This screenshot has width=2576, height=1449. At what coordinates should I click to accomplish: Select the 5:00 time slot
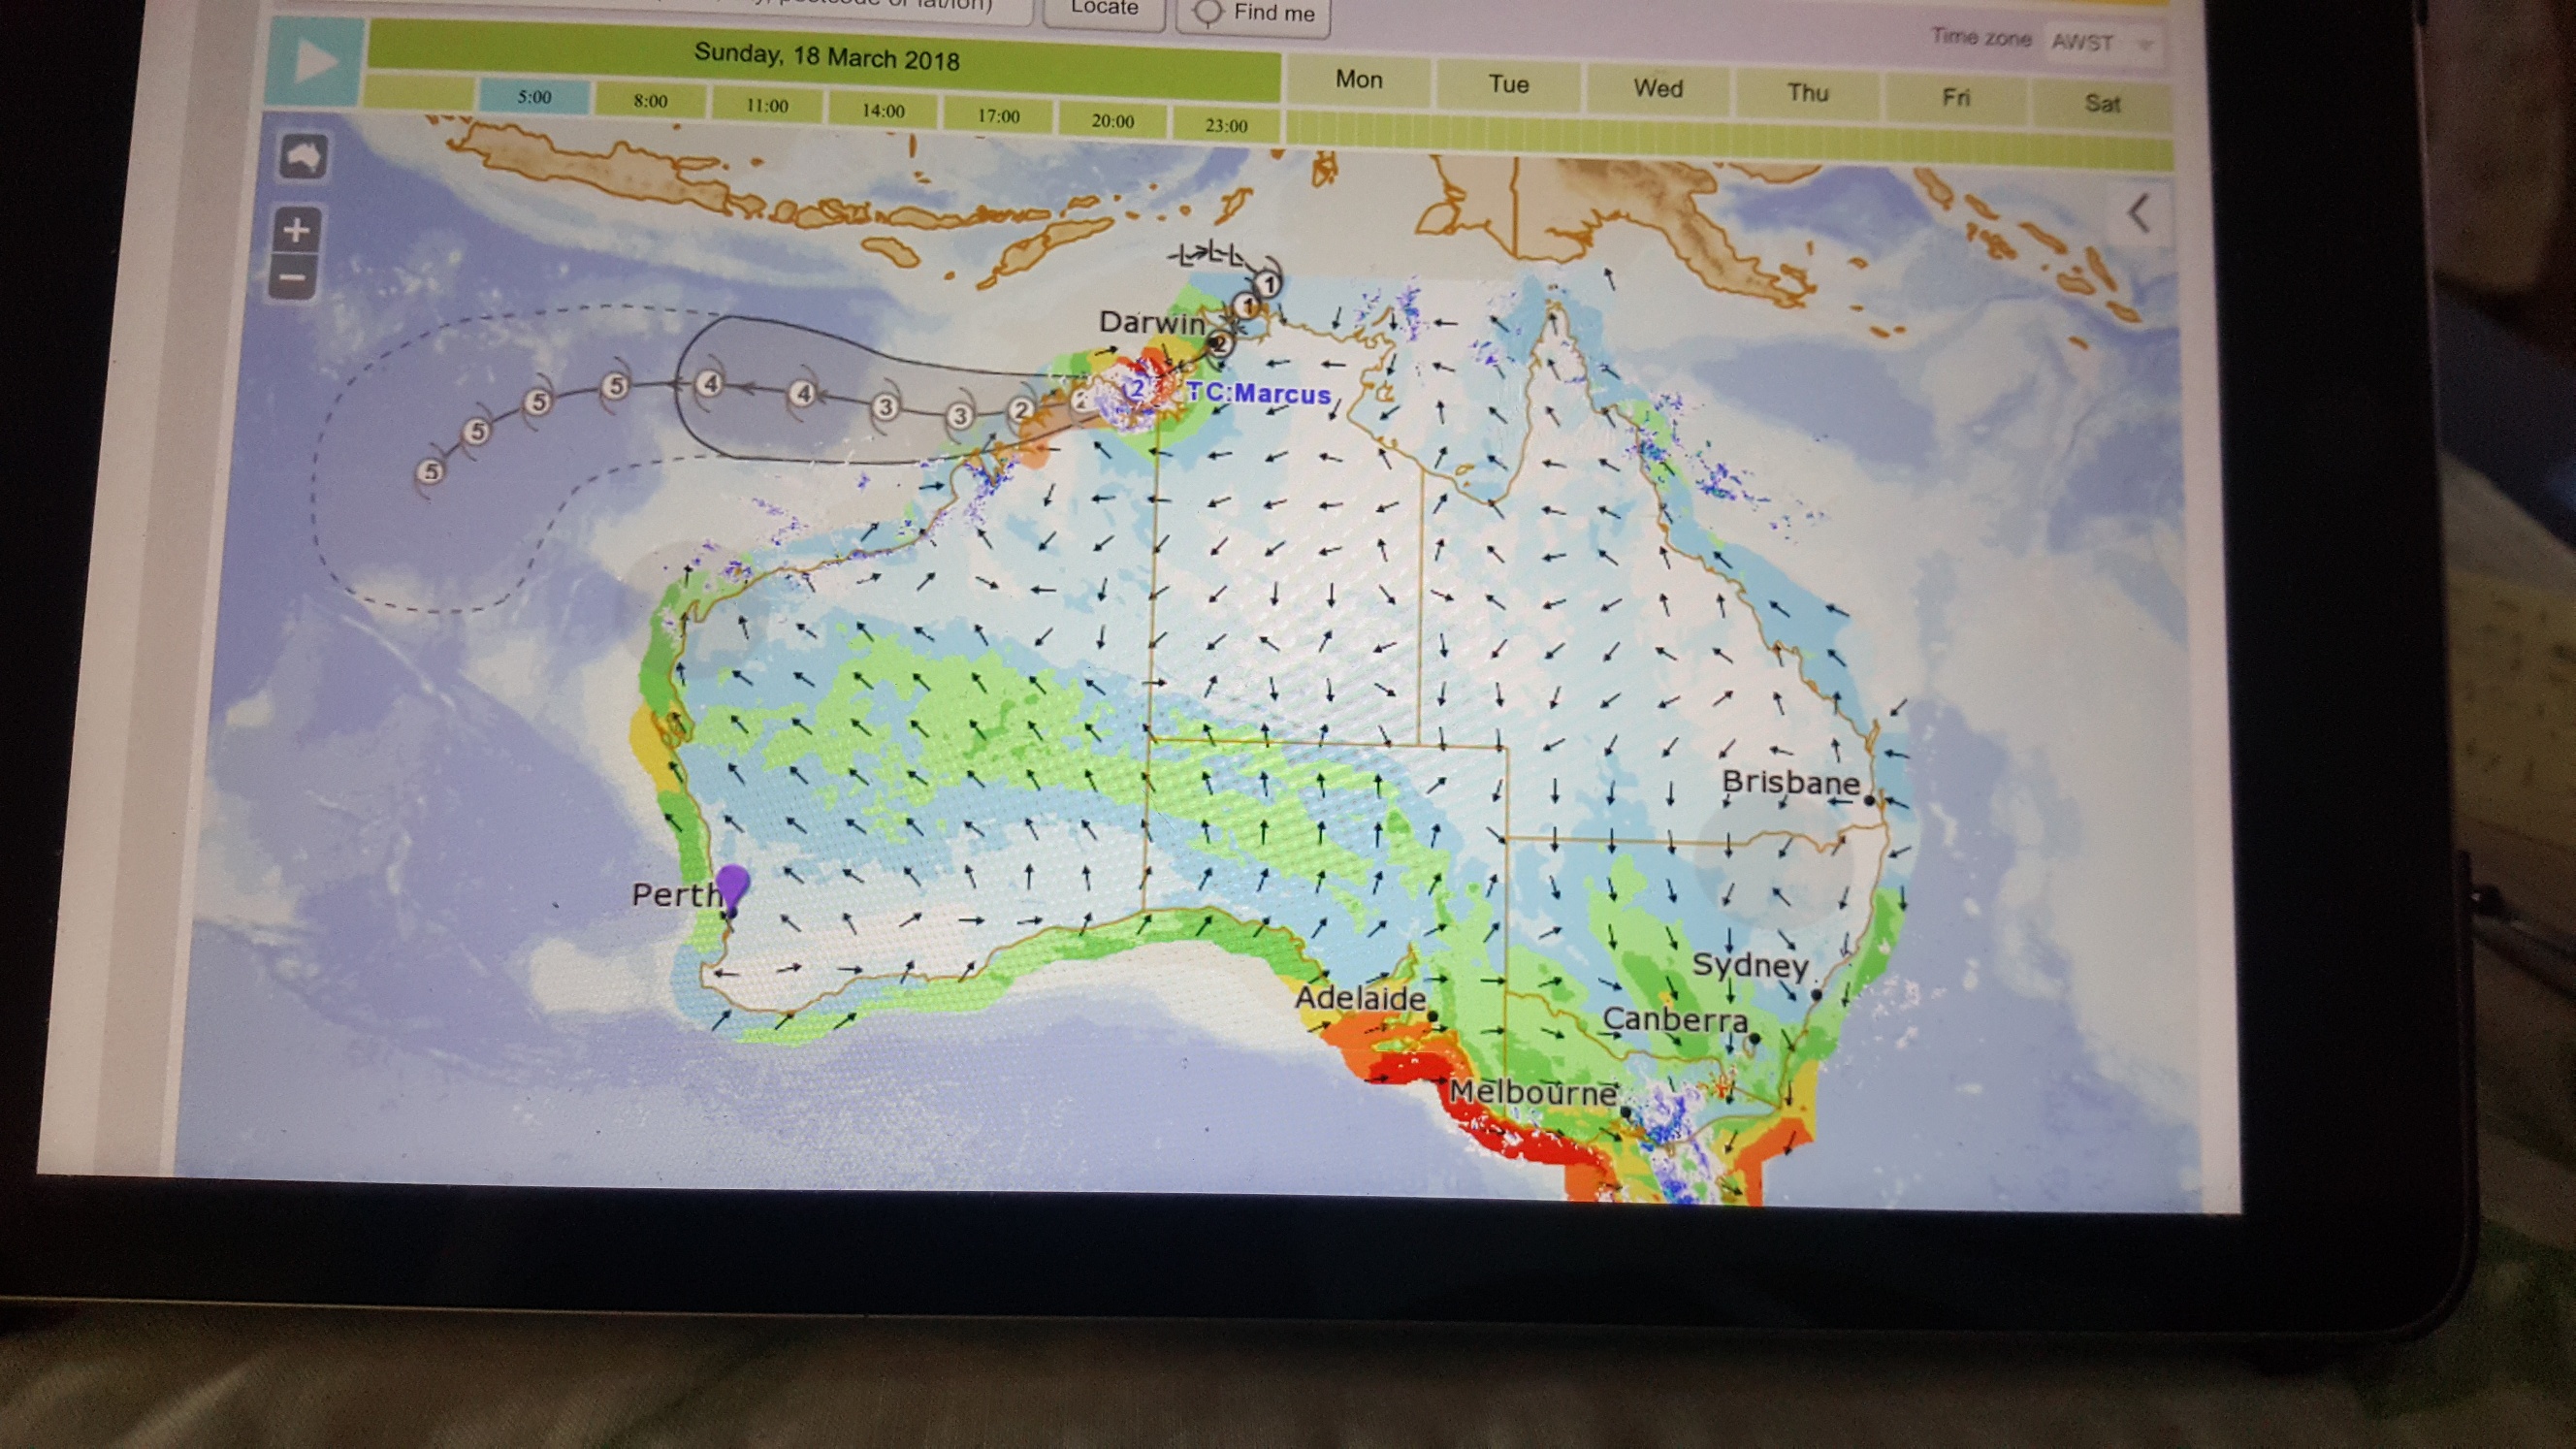click(534, 97)
